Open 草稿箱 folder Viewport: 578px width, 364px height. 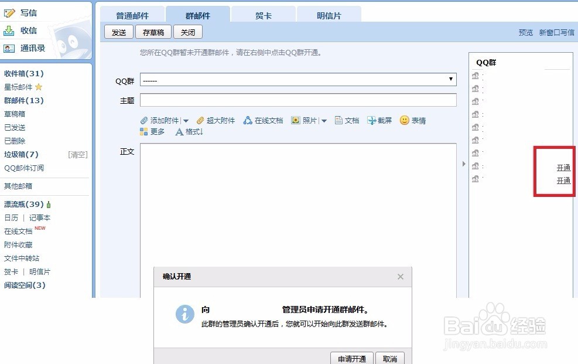tap(15, 114)
